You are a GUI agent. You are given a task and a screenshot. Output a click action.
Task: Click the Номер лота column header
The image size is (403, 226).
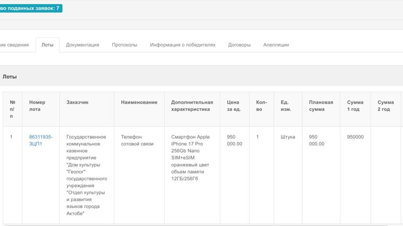point(37,106)
